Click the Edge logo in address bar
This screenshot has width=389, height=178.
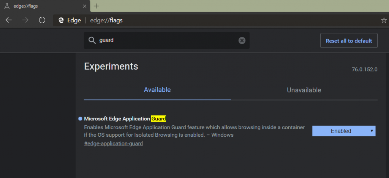click(61, 20)
